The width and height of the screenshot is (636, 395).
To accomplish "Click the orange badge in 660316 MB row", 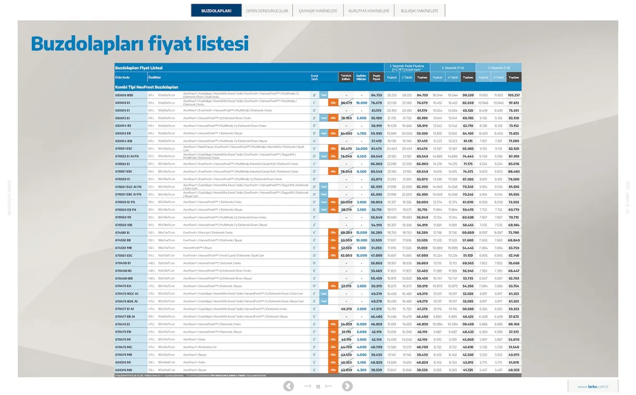I will pyautogui.click(x=333, y=370).
